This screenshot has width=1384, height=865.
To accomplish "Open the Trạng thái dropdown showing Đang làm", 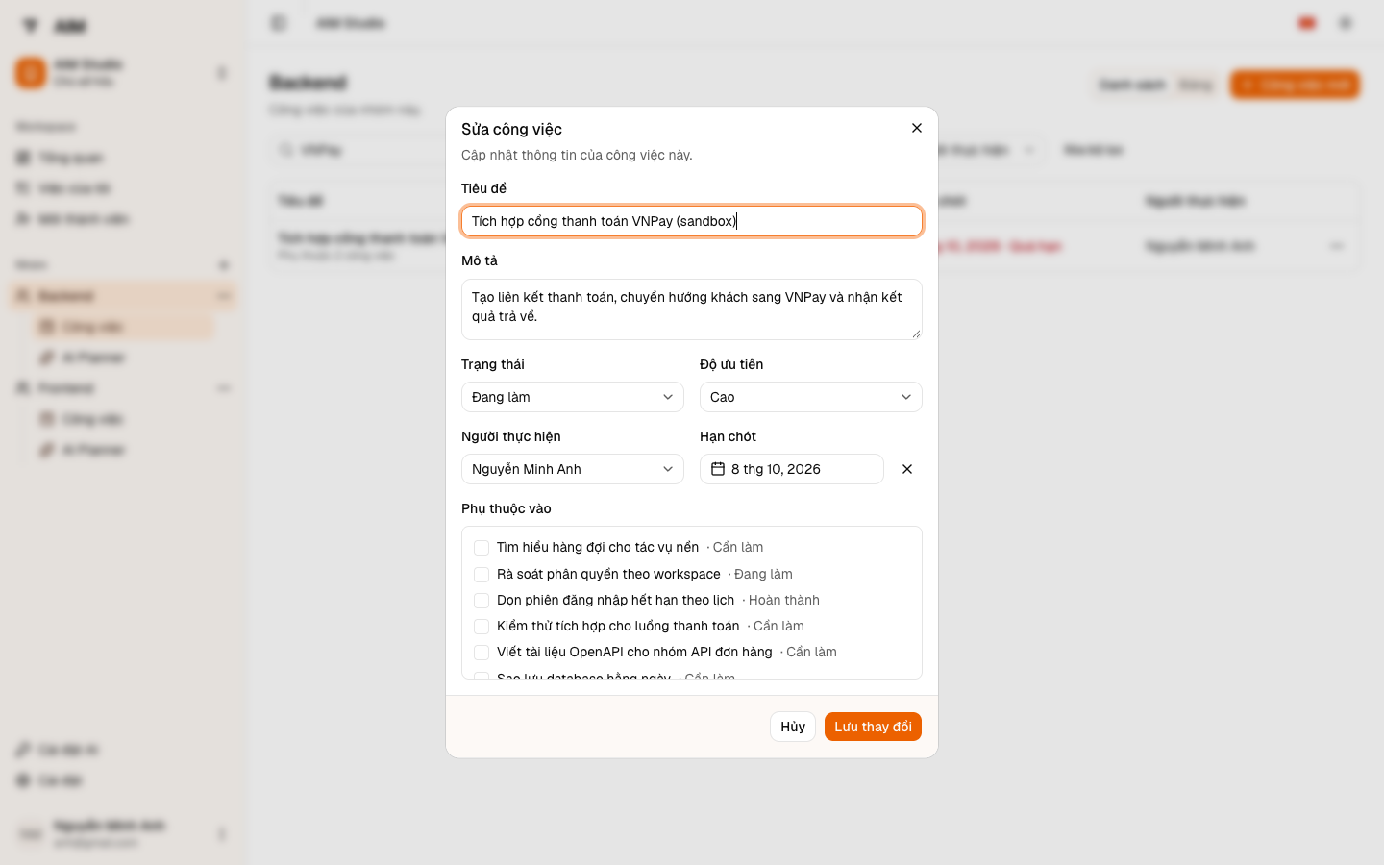I will point(573,397).
